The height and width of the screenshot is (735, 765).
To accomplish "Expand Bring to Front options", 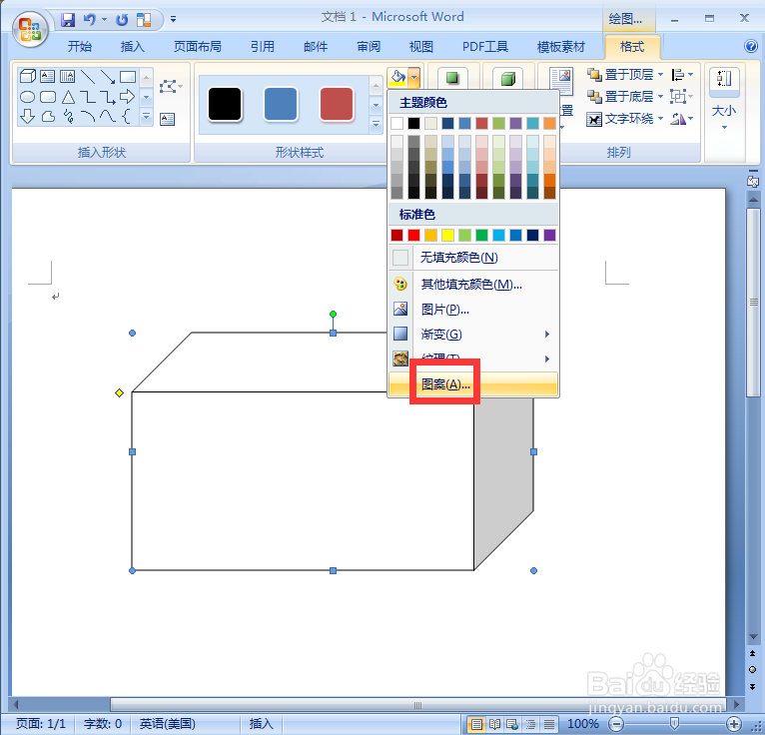I will [660, 75].
